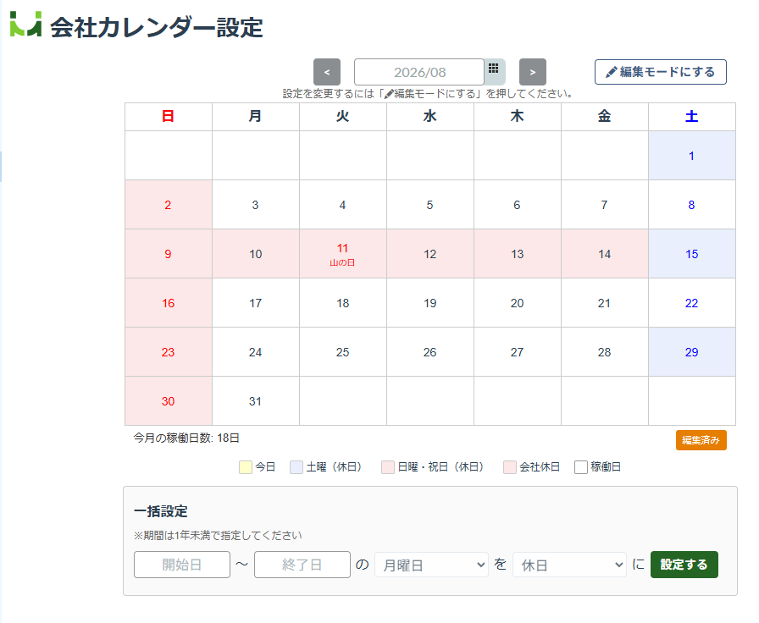The width and height of the screenshot is (759, 623).
Task: Click the 2026/08 month input field
Action: 419,72
